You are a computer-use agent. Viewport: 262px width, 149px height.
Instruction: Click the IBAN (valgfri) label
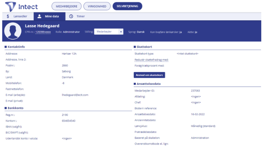(x=14, y=127)
